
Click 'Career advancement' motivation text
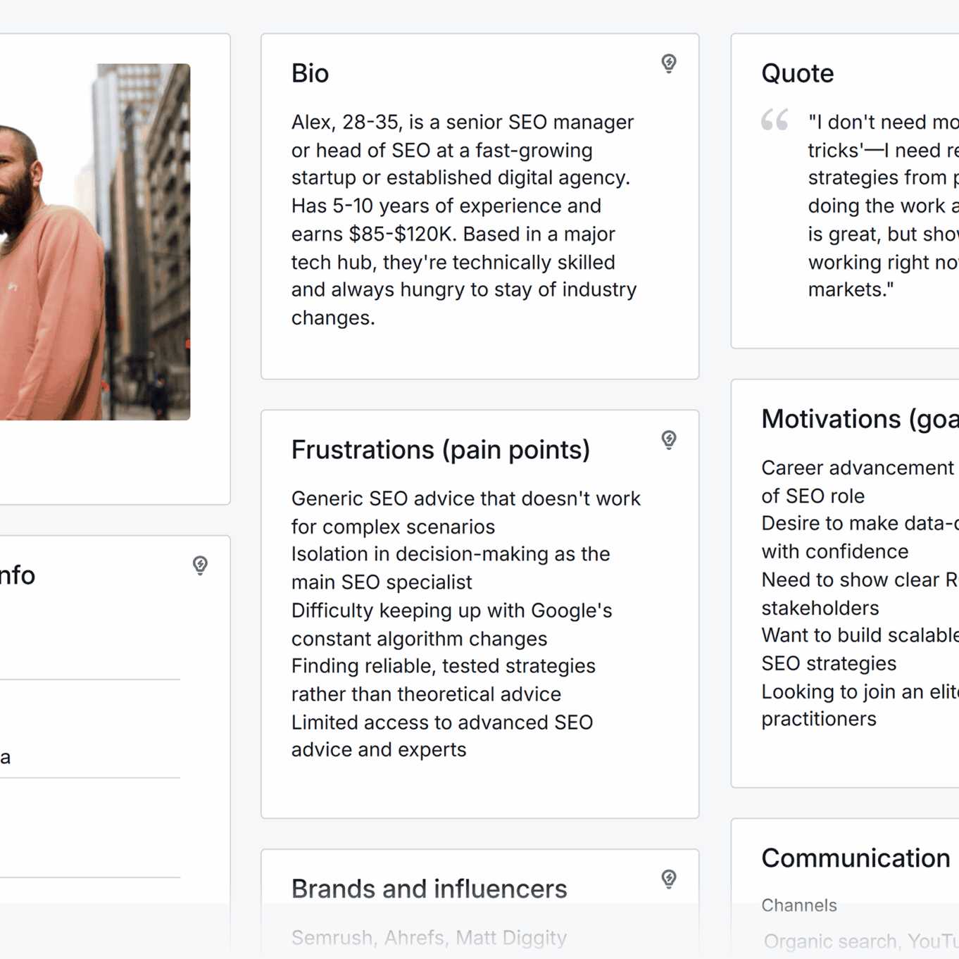tap(858, 468)
